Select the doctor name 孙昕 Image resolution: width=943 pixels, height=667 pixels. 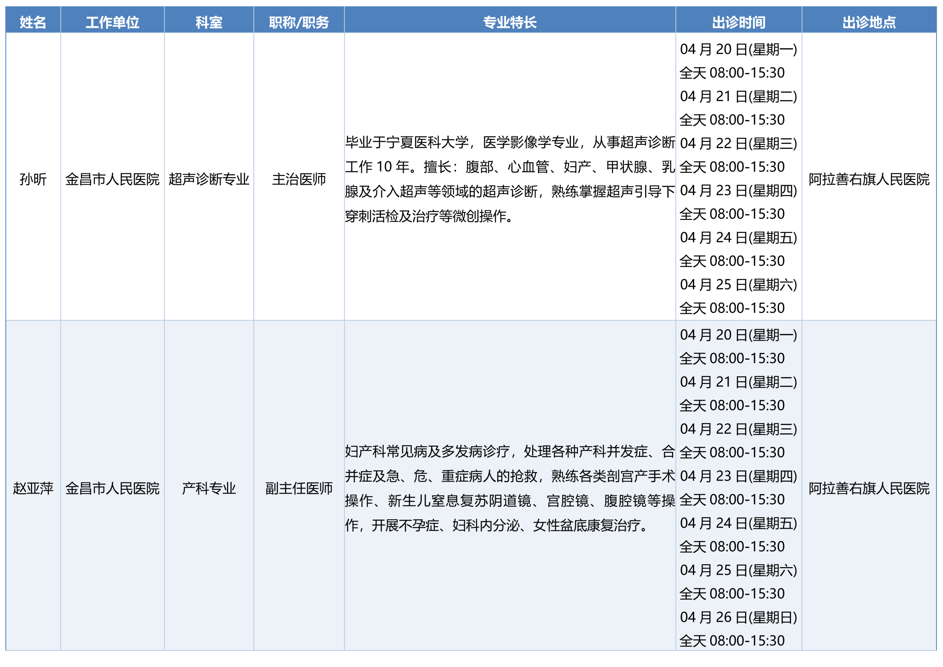33,179
